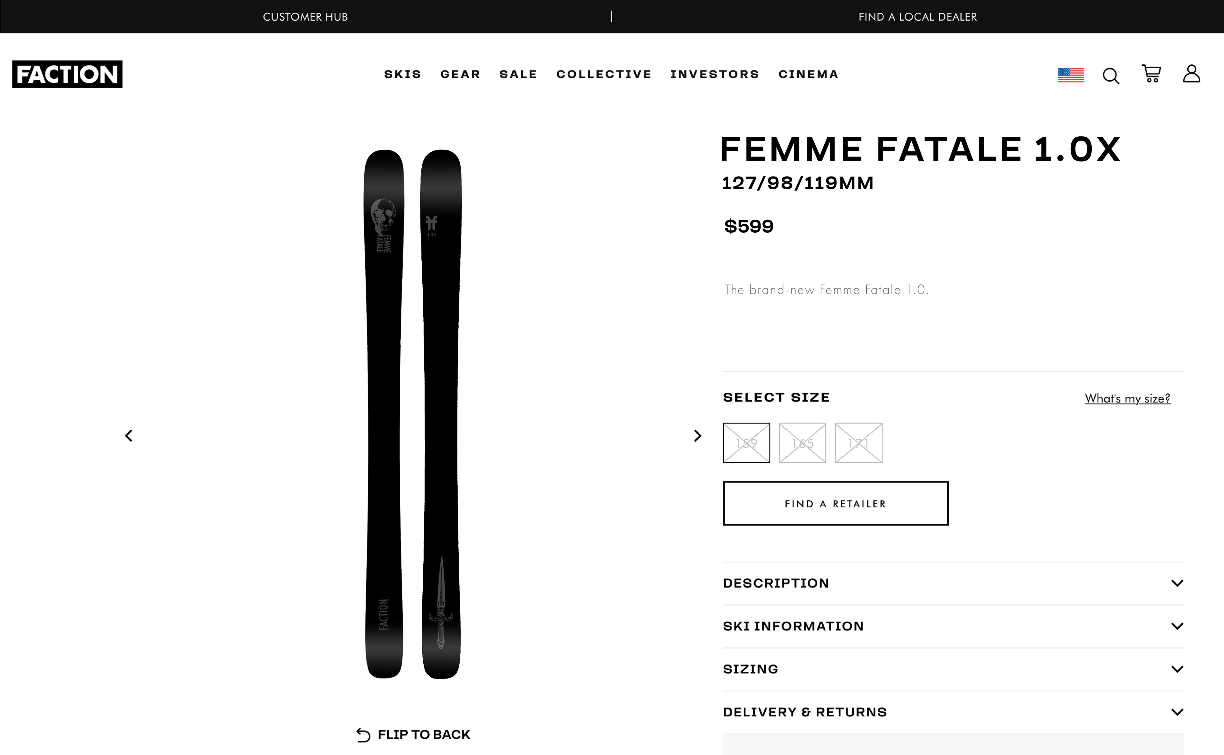Select size 171

pos(858,443)
